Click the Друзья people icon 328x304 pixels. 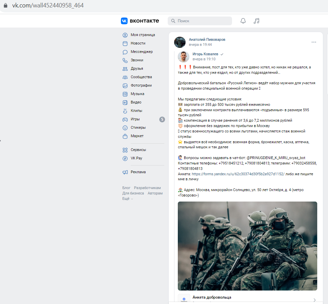tap(125, 69)
